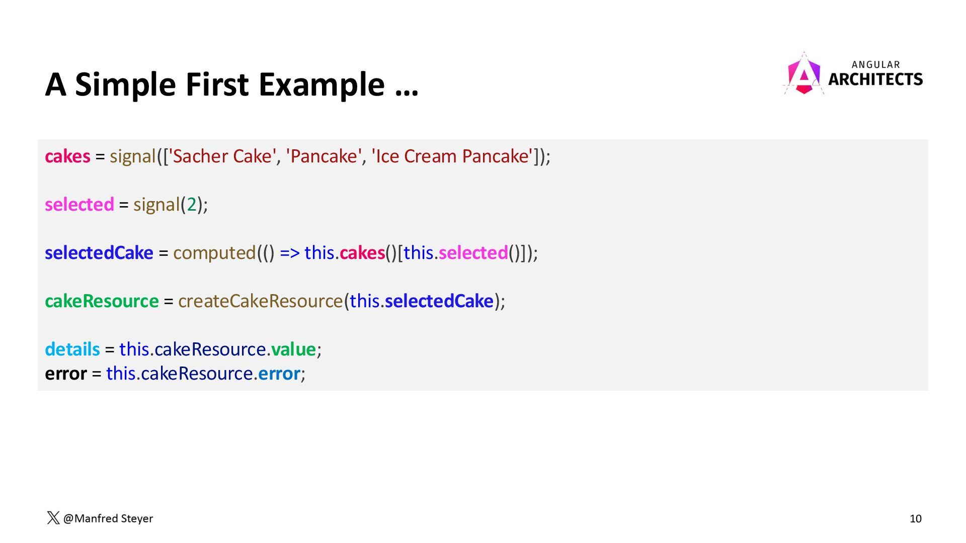The height and width of the screenshot is (543, 966).
Task: Click the @Manfred Steyer handle text
Action: [108, 518]
